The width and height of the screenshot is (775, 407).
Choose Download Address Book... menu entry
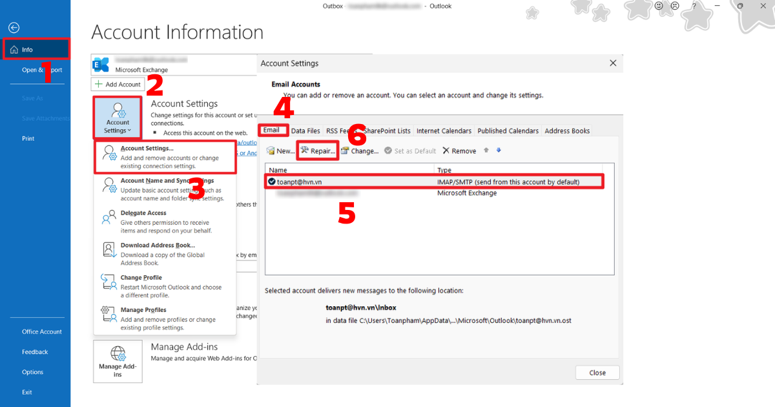pos(165,254)
